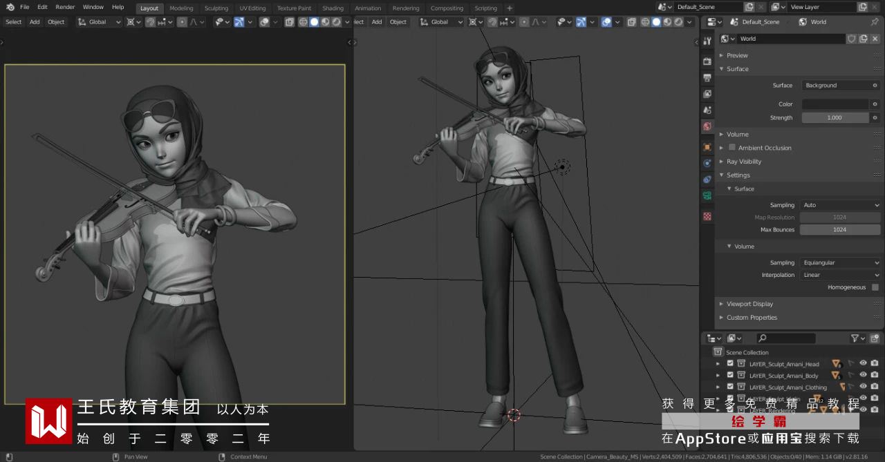Expand the Preview panel

[x=722, y=55]
